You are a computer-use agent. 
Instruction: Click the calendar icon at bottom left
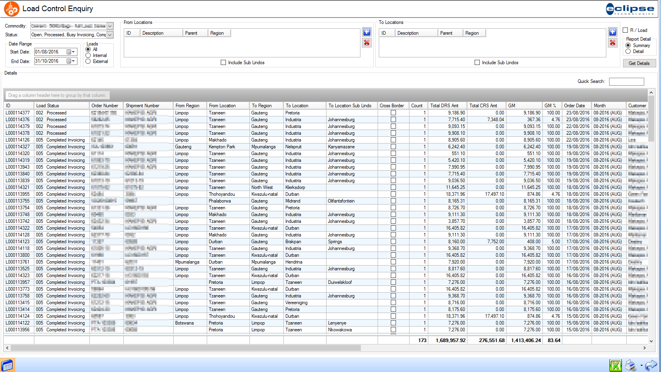7,365
